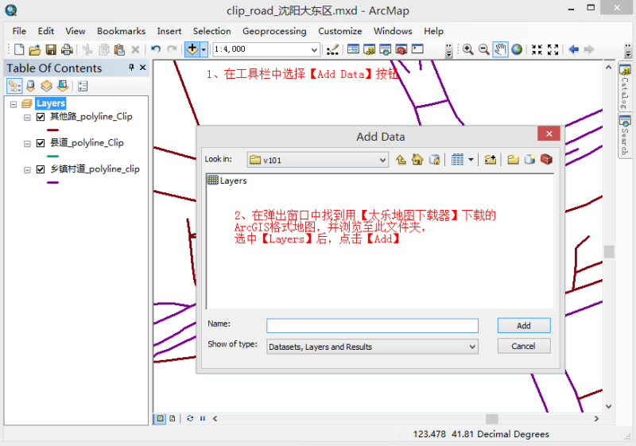The width and height of the screenshot is (636, 446).
Task: Open the map scale dropdown
Action: (x=314, y=50)
